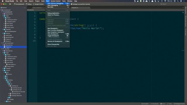Choose New Exception Catchpoint

58,32
